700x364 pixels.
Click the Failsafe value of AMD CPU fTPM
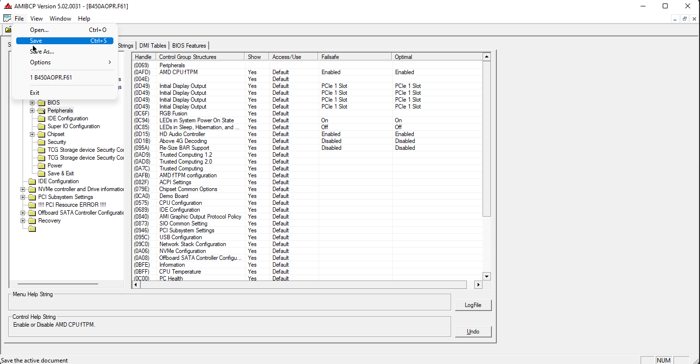[x=331, y=72]
